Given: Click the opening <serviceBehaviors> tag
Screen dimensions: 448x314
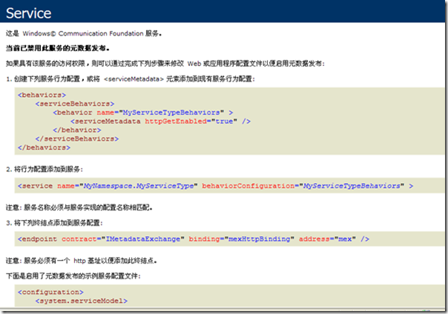Looking at the screenshot, I should pos(71,104).
